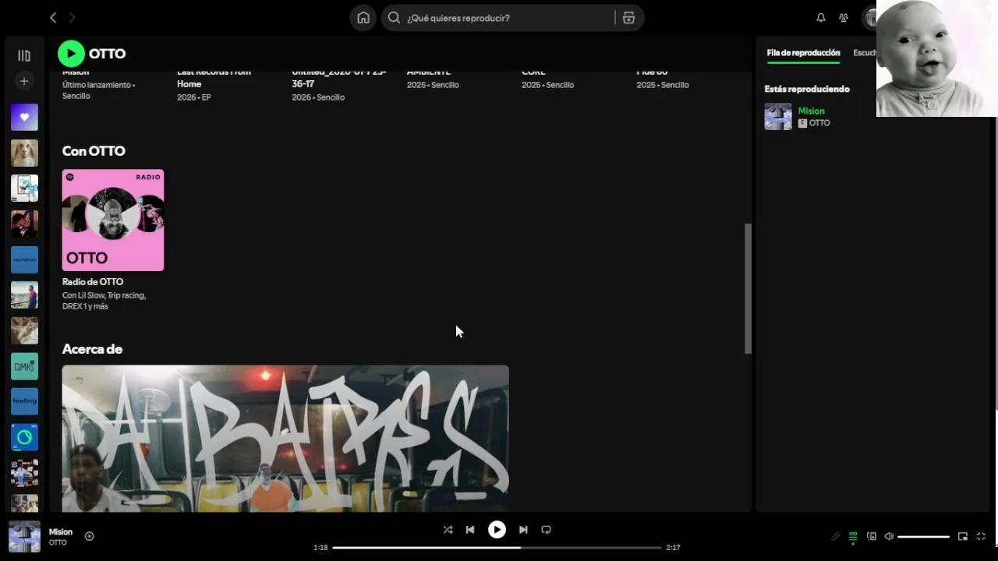Click OTTO artist in player bar
This screenshot has width=998, height=561.
click(x=58, y=543)
